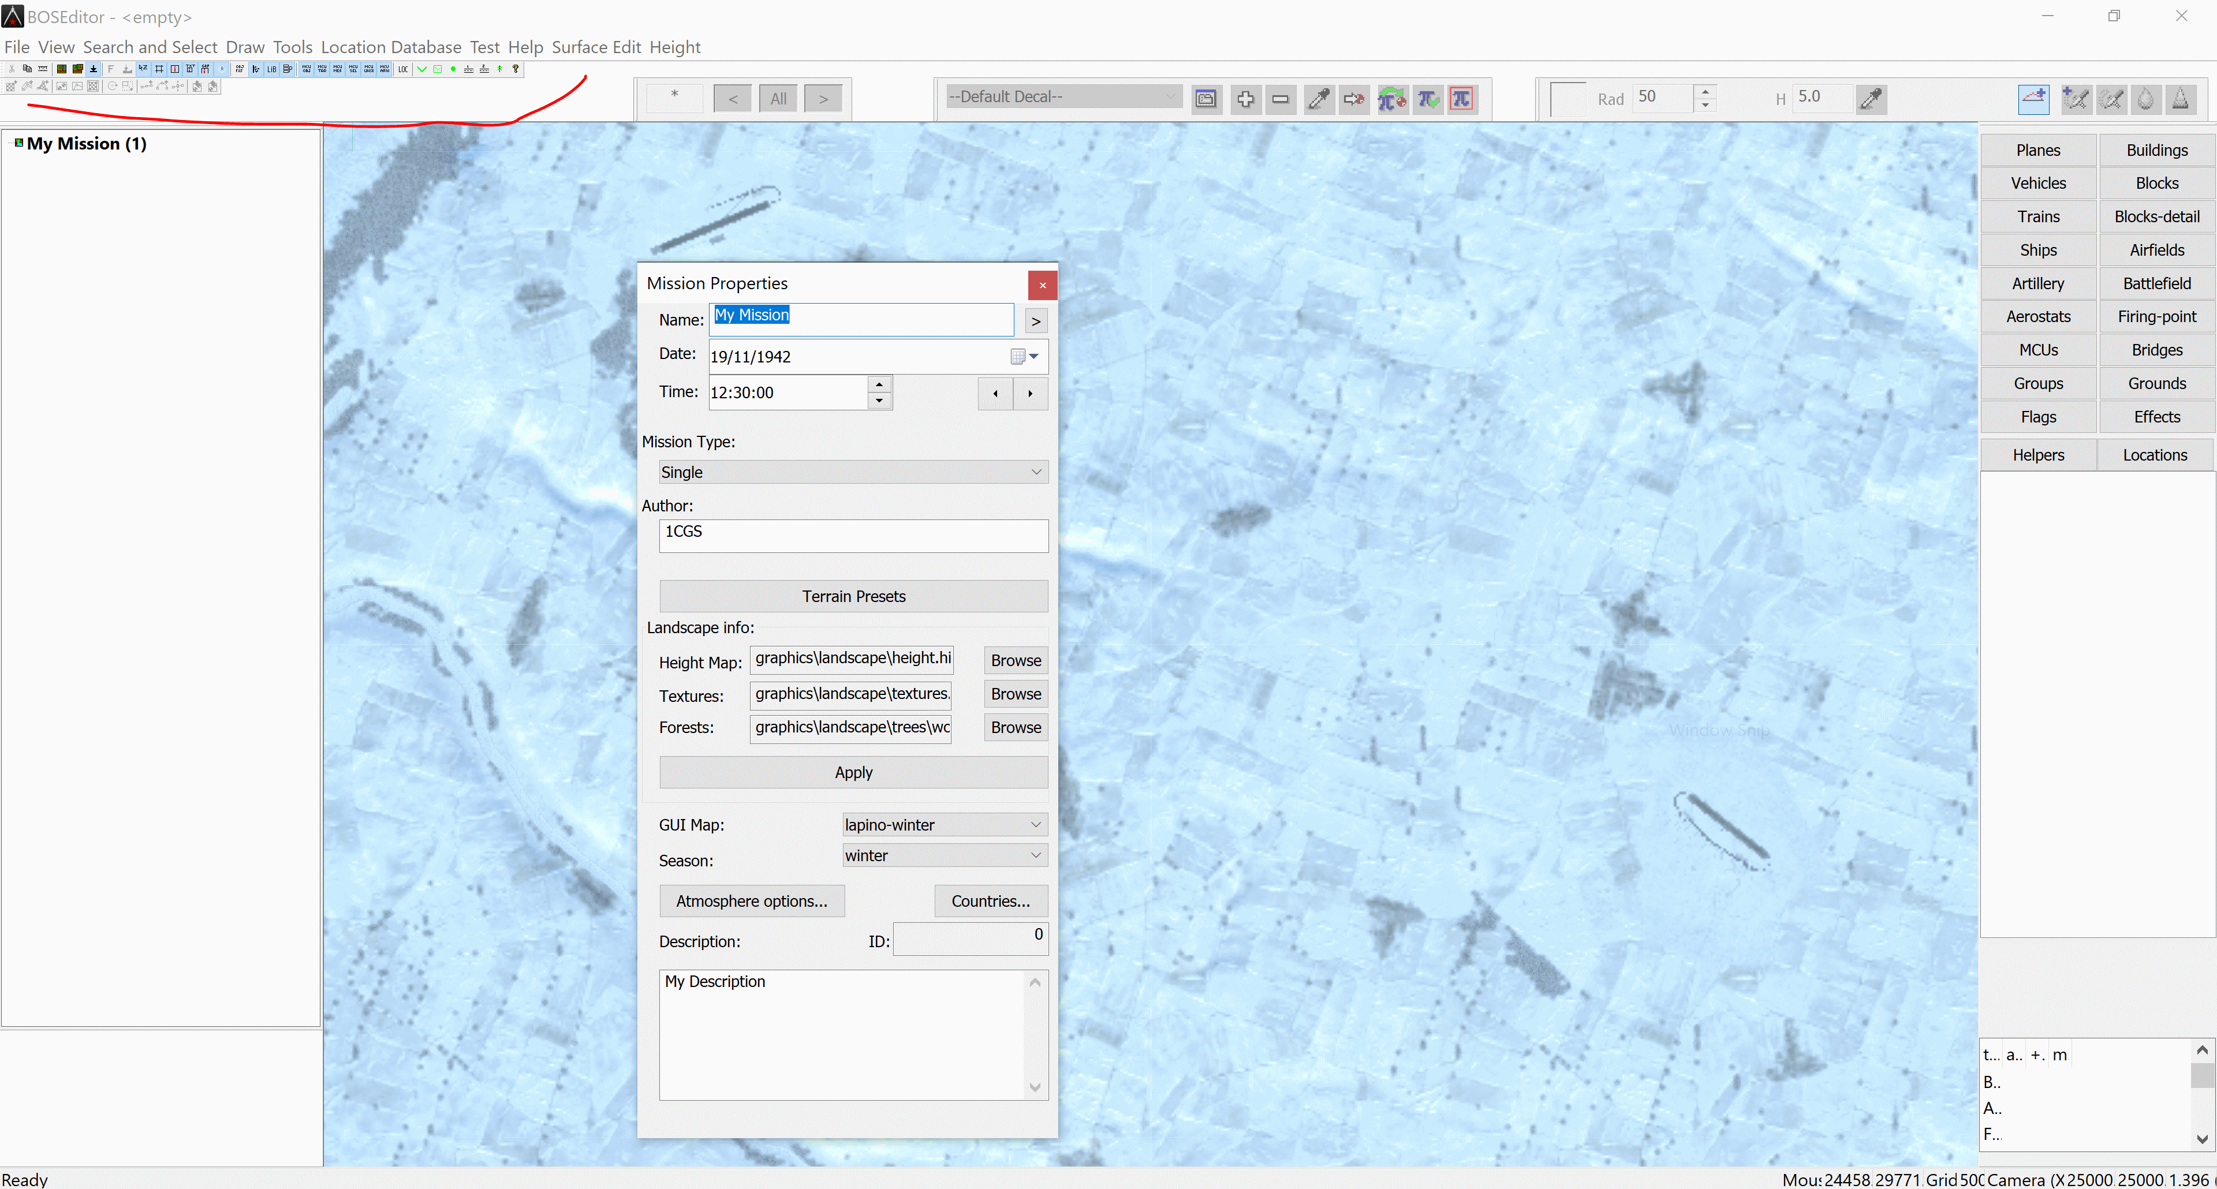Click the minus remove-decal icon
This screenshot has height=1189, width=2217.
point(1280,99)
